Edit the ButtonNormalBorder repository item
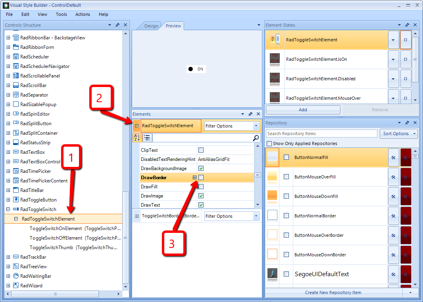The width and height of the screenshot is (423, 302). click(393, 216)
